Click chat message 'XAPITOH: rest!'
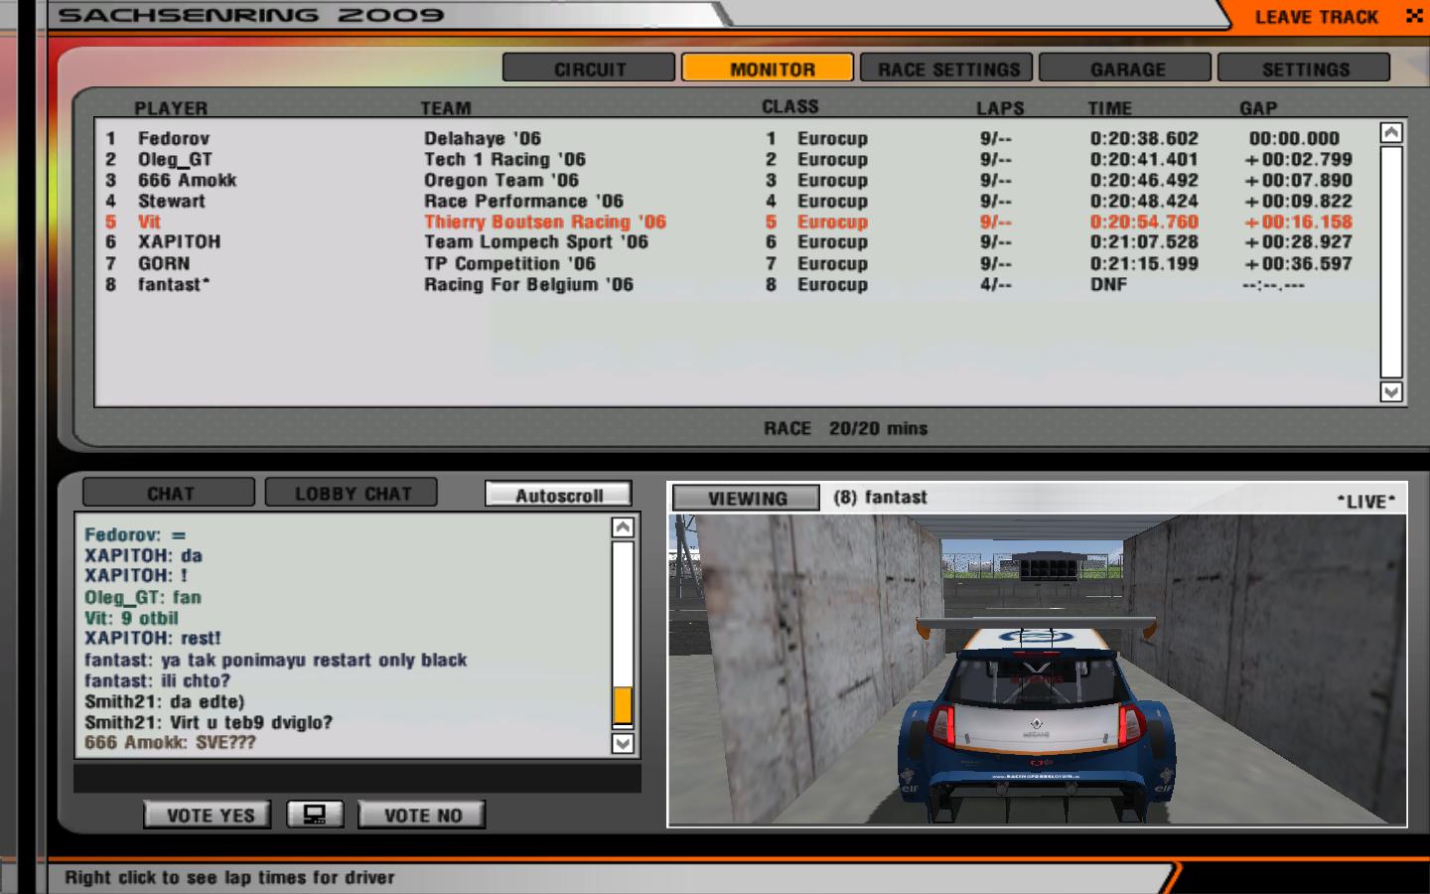Viewport: 1430px width, 894px height. coord(152,638)
